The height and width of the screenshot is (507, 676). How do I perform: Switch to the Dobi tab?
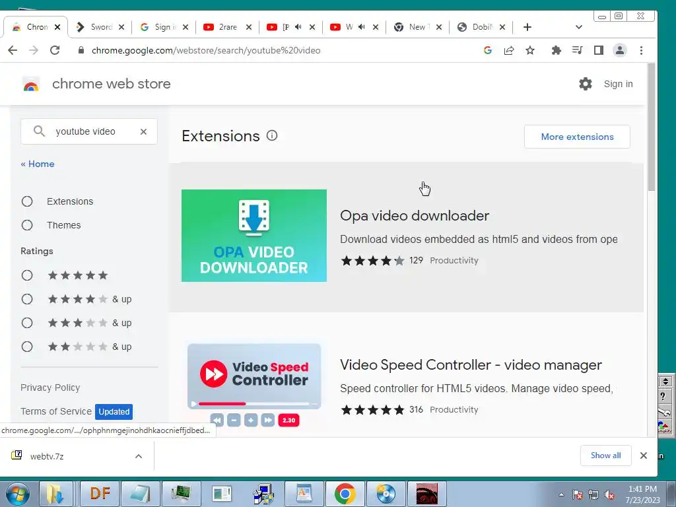[476, 27]
